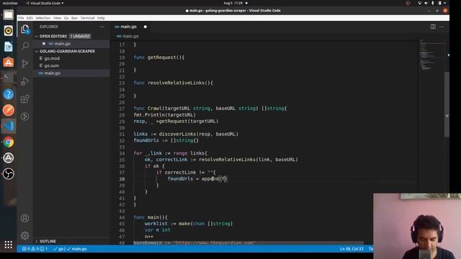Screen dimensions: 461x259
Task: Open Source Control view
Action: [x=25, y=63]
